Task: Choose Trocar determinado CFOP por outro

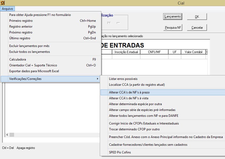Action: (134, 129)
